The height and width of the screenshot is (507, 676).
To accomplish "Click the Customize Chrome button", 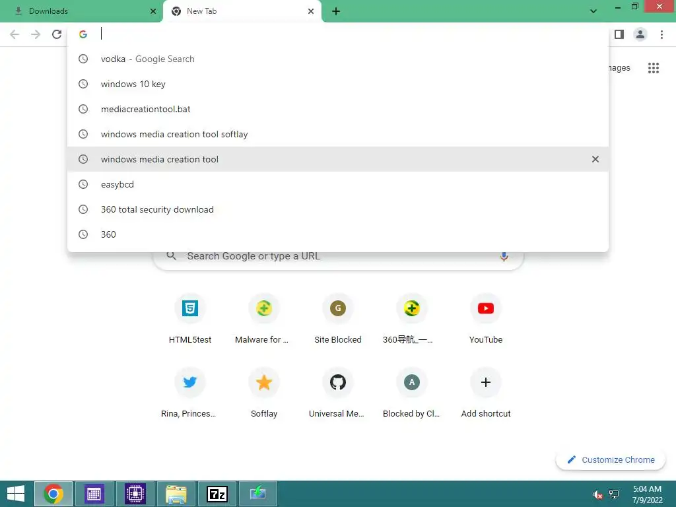I will click(x=611, y=459).
